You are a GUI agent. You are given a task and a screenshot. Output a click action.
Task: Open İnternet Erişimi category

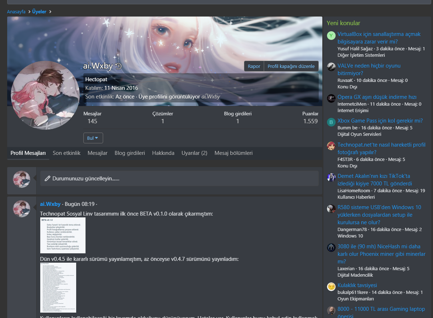[x=353, y=110]
